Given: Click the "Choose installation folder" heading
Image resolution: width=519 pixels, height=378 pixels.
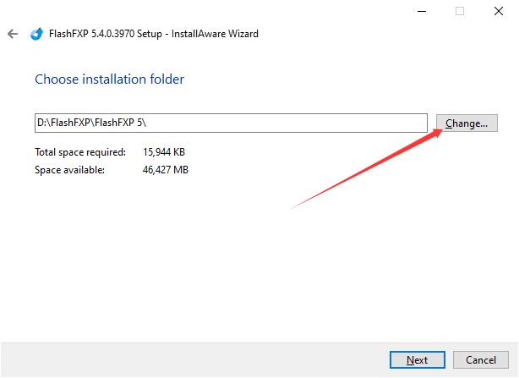Looking at the screenshot, I should click(109, 79).
